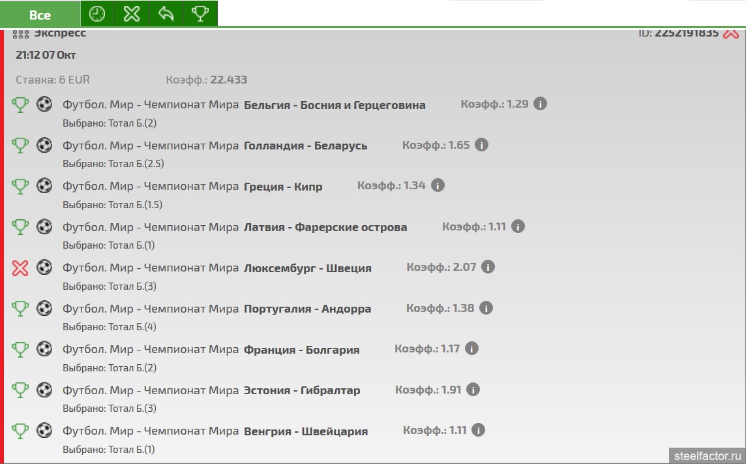This screenshot has width=746, height=464.
Task: Open the Эстония - Гибралтар match
Action: [x=301, y=390]
